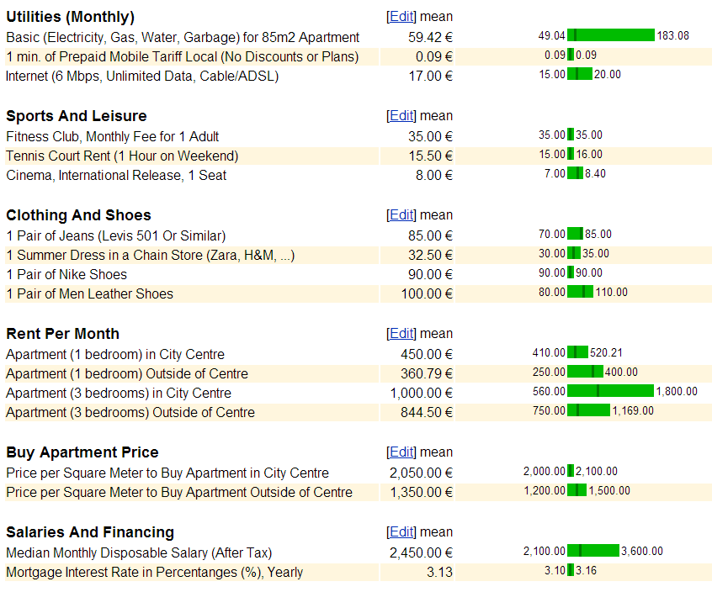The height and width of the screenshot is (592, 712).
Task: Open Edit link for Sports And Leisure
Action: click(x=401, y=116)
